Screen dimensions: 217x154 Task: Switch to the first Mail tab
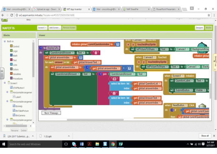tap(17, 9)
